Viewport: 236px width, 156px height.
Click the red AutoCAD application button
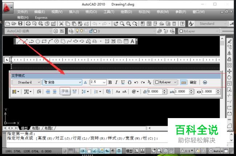coord(8,8)
